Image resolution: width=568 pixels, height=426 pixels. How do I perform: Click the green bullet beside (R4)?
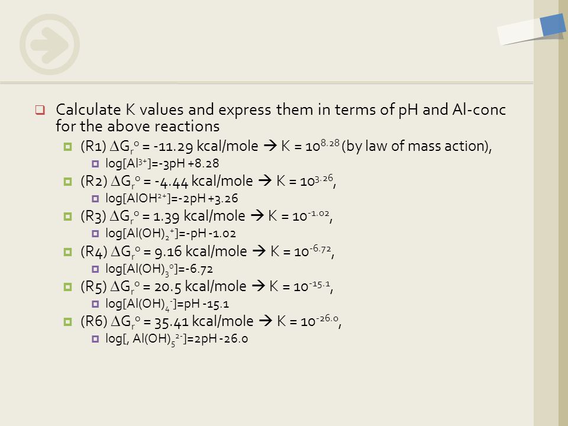pyautogui.click(x=67, y=252)
